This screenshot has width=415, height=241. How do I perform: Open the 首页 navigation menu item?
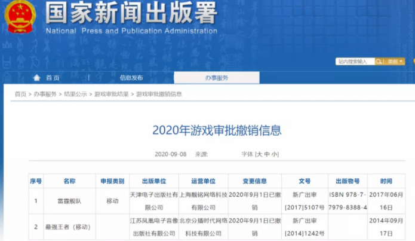[x=53, y=78]
